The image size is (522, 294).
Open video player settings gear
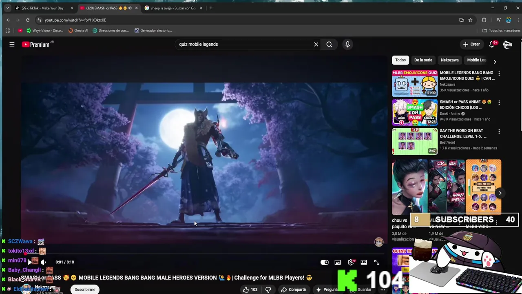tap(351, 262)
